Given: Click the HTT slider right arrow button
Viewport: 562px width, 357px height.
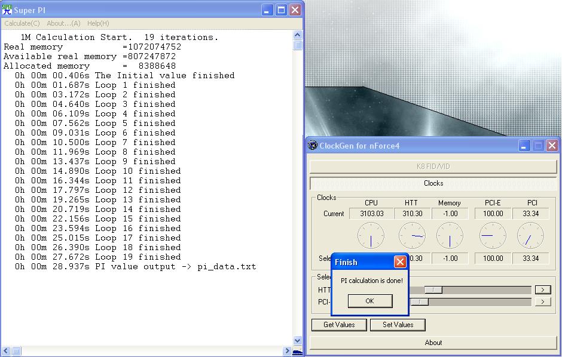Looking at the screenshot, I should click(x=543, y=290).
